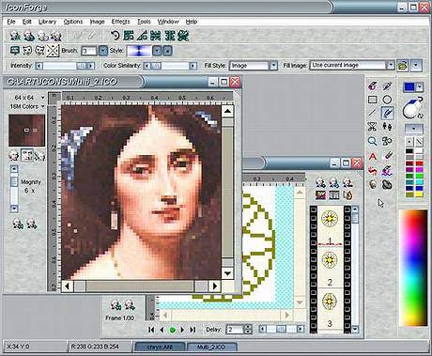Choose the Line drawing tool

pos(372,114)
